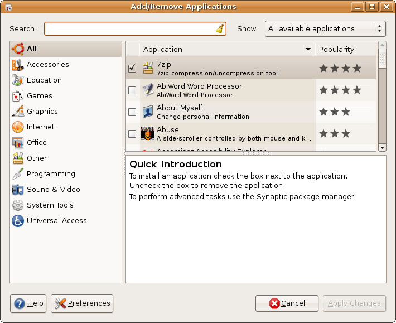
Task: Click the Education flask icon
Action: point(18,80)
